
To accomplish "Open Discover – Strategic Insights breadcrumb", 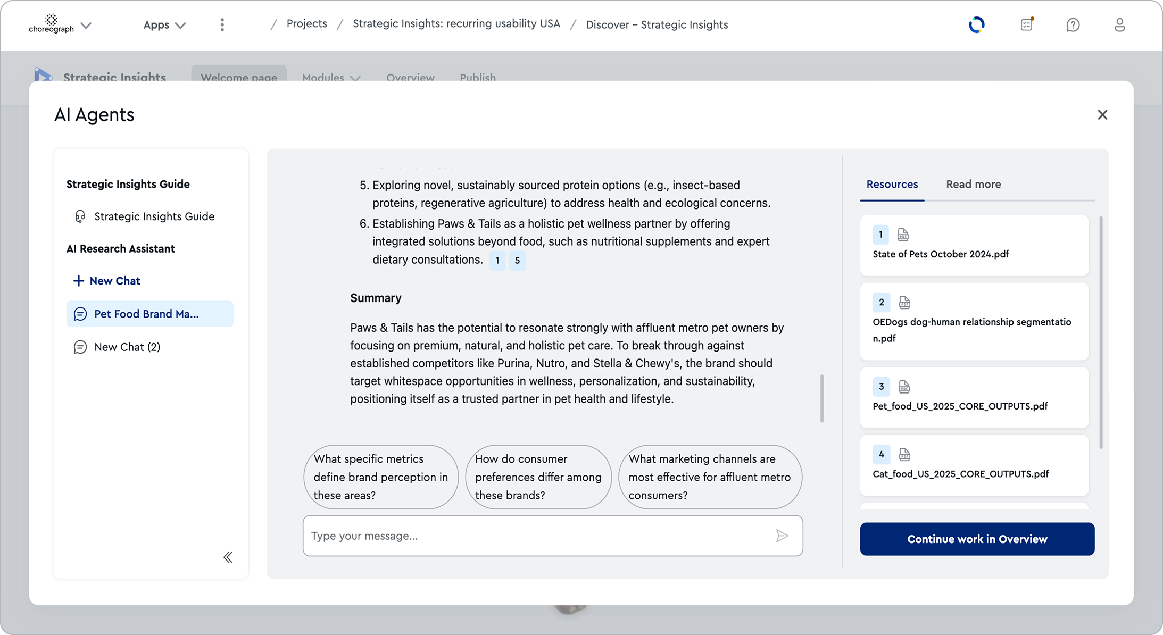I will 657,24.
